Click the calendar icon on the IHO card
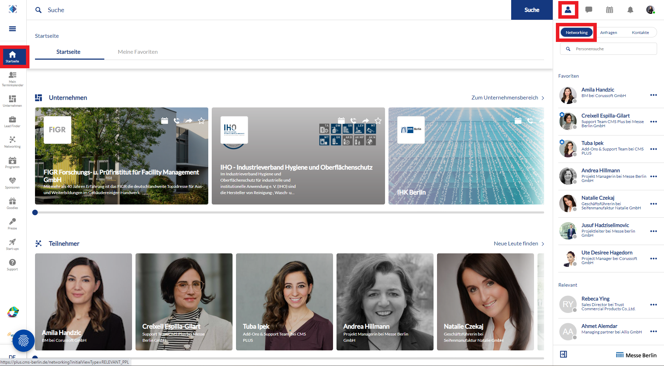Viewport: 664px width, 366px height. (341, 121)
